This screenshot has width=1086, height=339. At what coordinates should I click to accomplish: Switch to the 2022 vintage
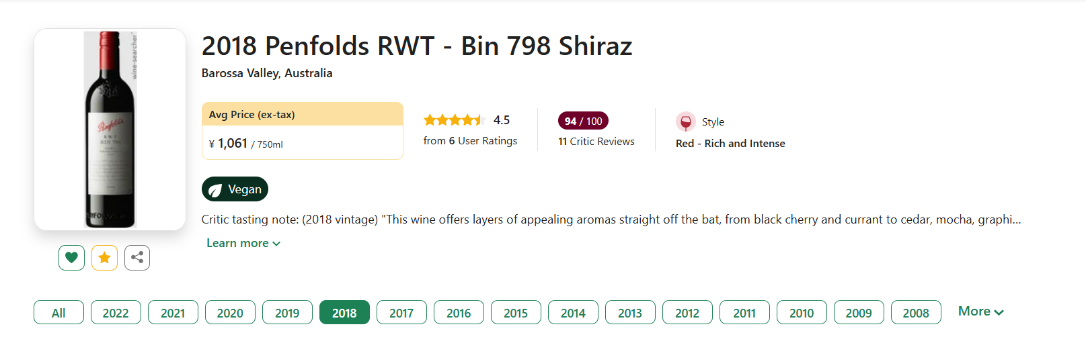pyautogui.click(x=116, y=312)
